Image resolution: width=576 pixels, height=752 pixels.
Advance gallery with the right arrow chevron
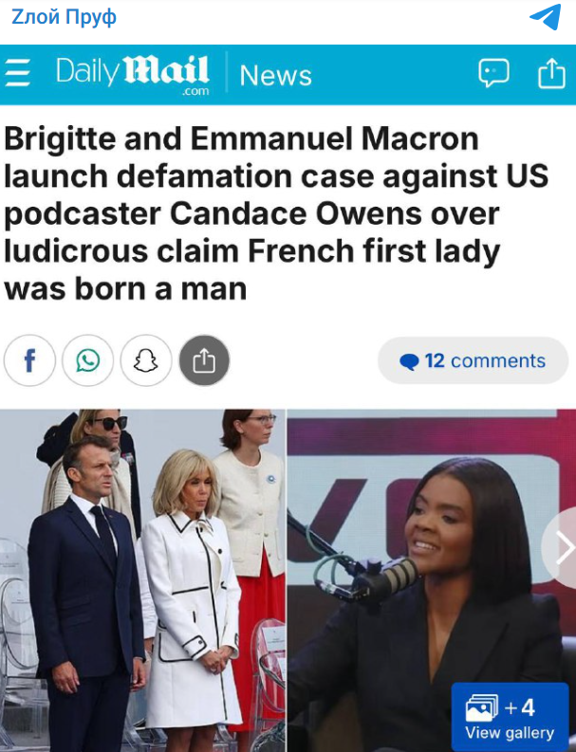tap(564, 547)
